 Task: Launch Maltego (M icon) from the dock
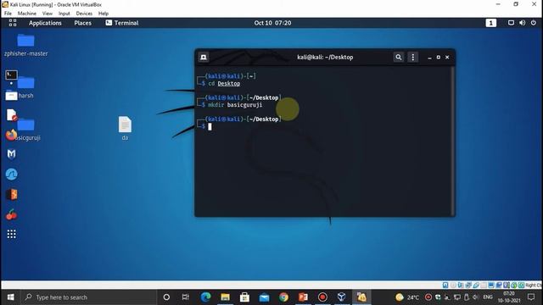tap(11, 154)
